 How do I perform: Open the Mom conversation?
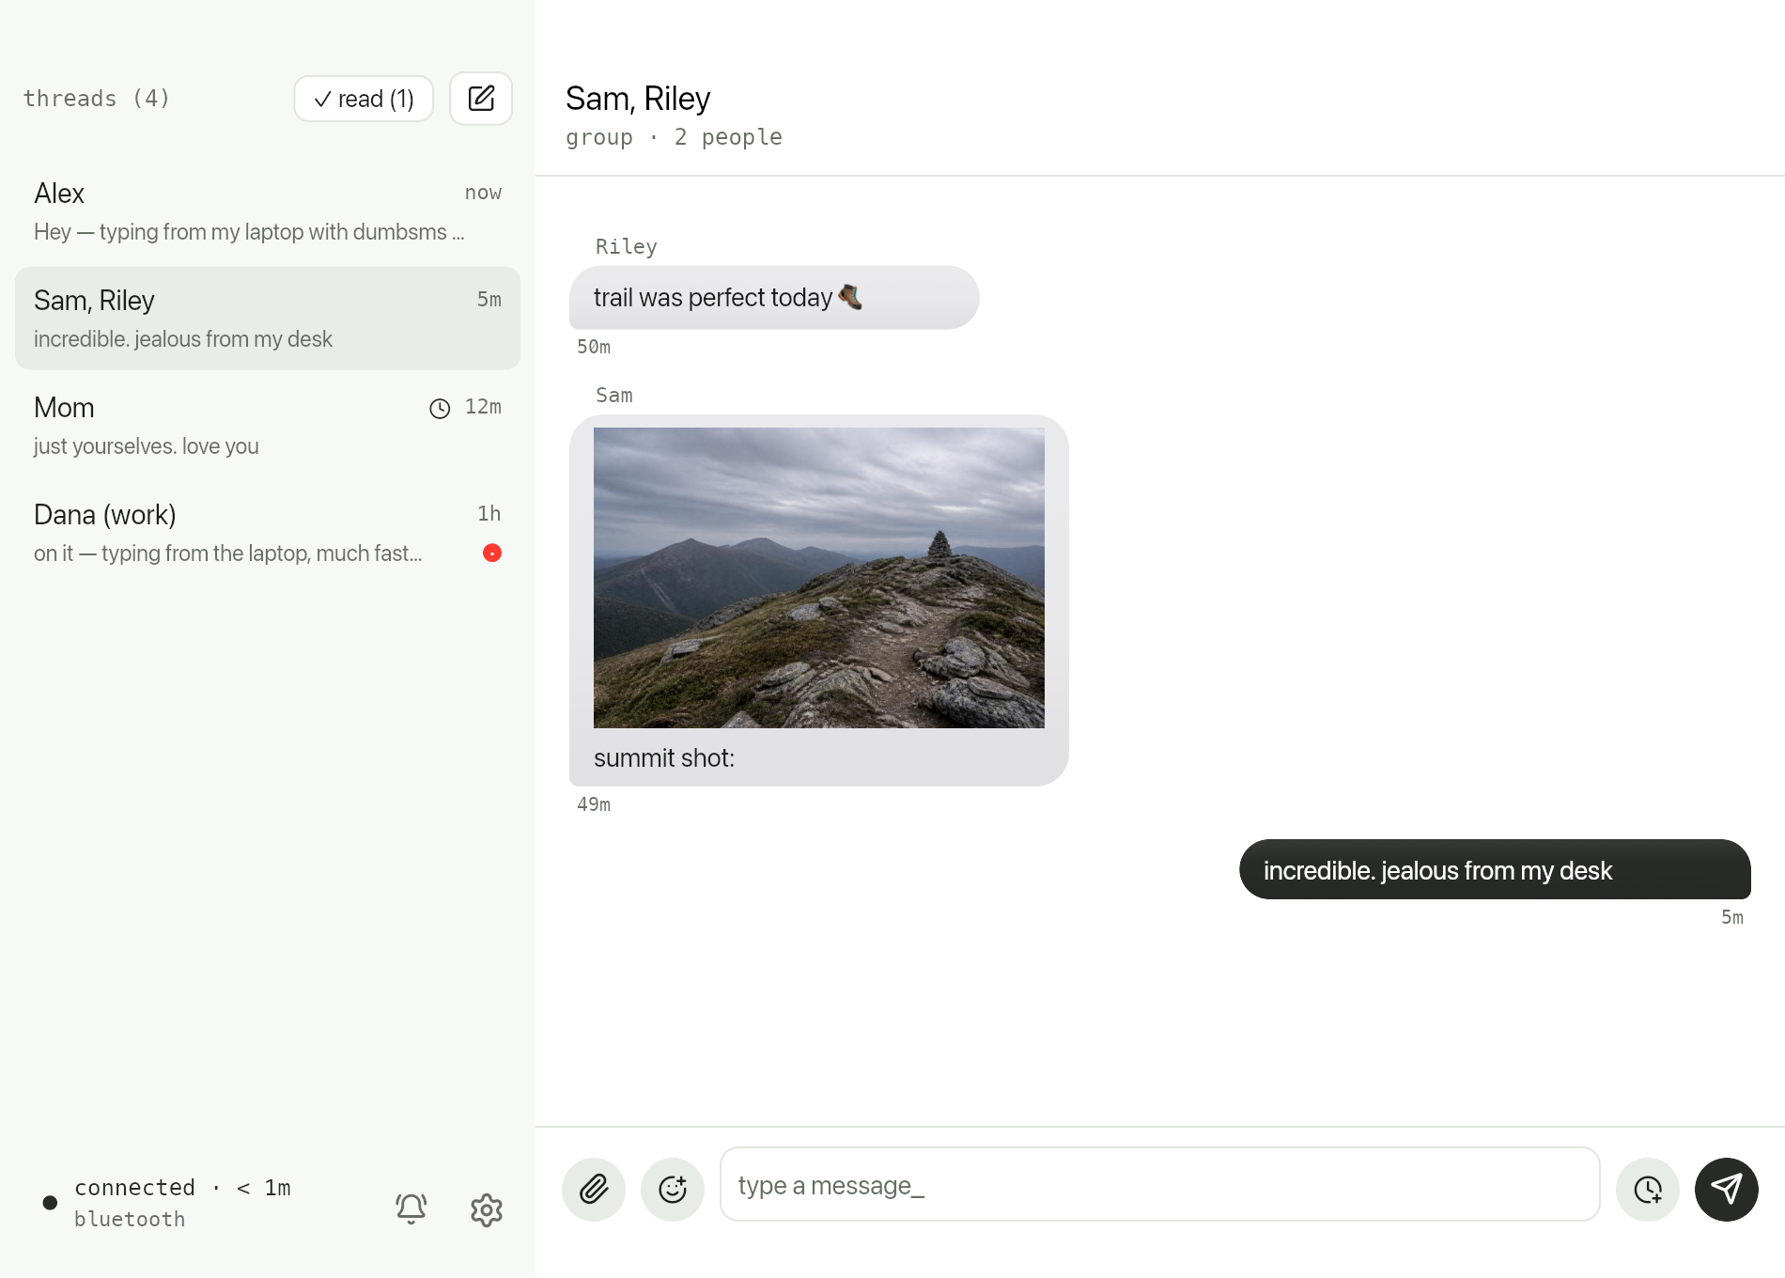pyautogui.click(x=268, y=426)
